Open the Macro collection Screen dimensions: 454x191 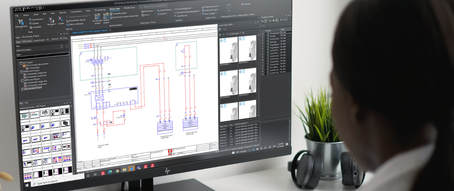(x=77, y=24)
